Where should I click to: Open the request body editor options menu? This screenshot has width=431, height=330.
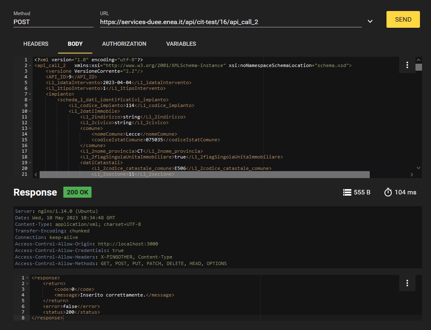[x=407, y=65]
